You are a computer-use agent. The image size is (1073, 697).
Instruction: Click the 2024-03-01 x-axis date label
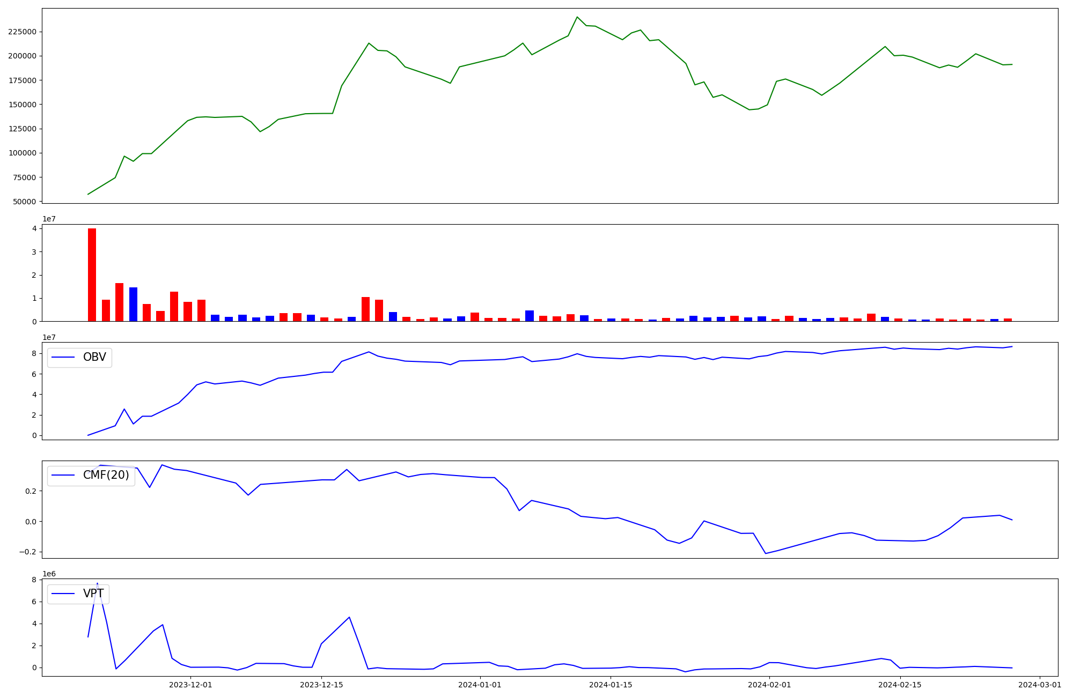tap(1040, 685)
